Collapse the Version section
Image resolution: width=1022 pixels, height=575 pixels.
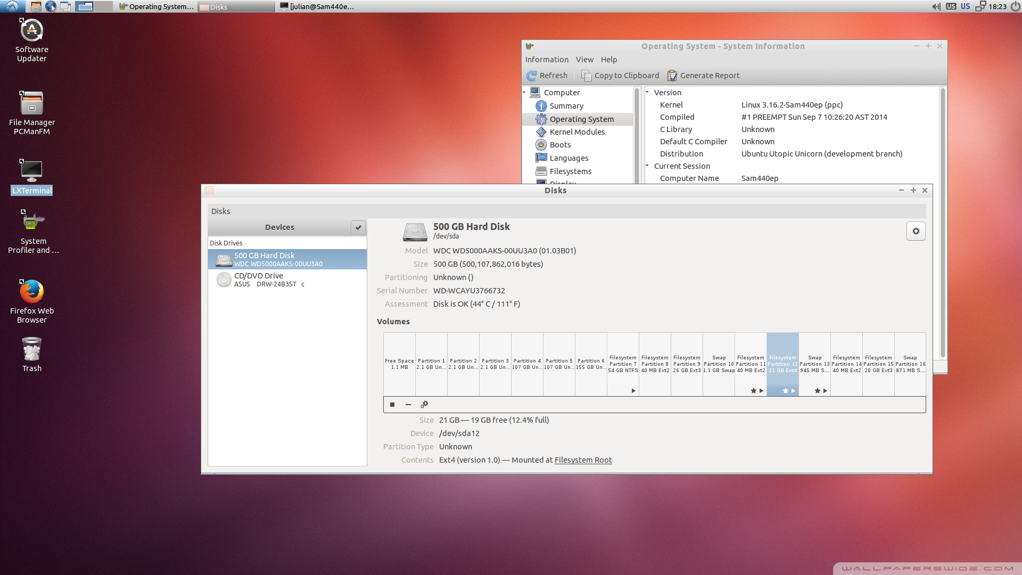coord(647,93)
